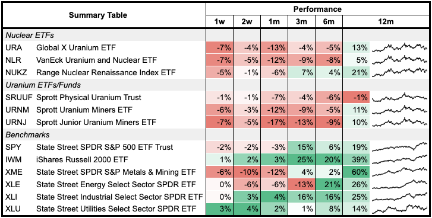The image size is (432, 218).
Task: Select IWM 3m 25% cell
Action: pyautogui.click(x=301, y=159)
